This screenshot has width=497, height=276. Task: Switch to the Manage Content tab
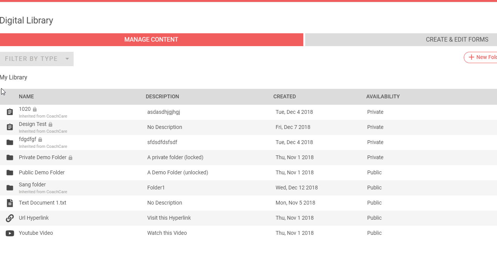click(x=151, y=39)
